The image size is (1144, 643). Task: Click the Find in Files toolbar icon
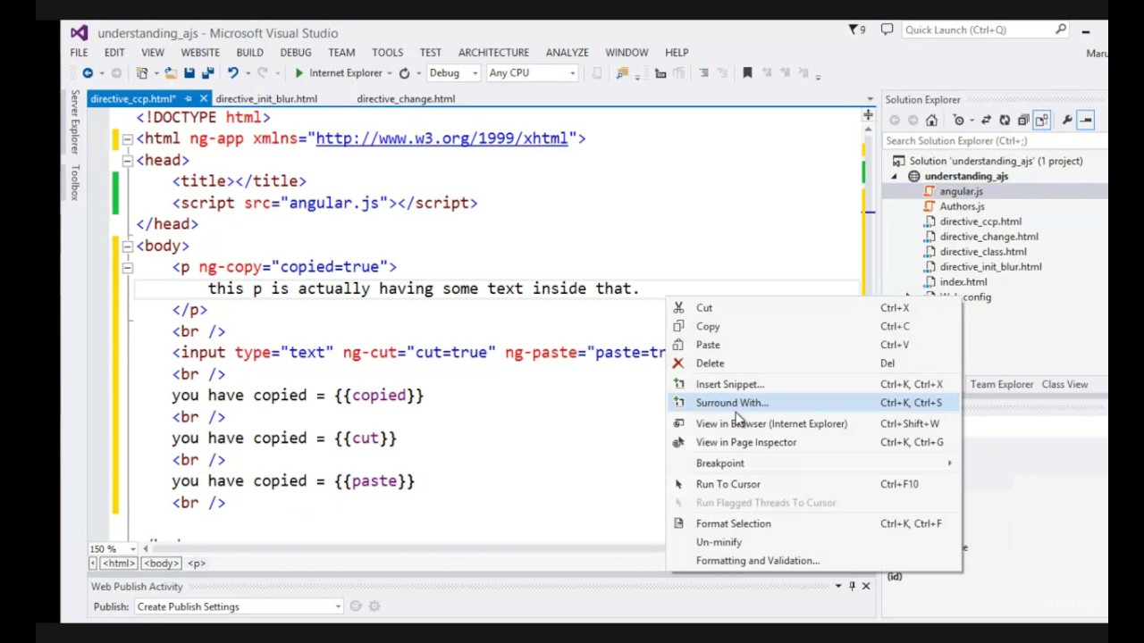[x=623, y=73]
